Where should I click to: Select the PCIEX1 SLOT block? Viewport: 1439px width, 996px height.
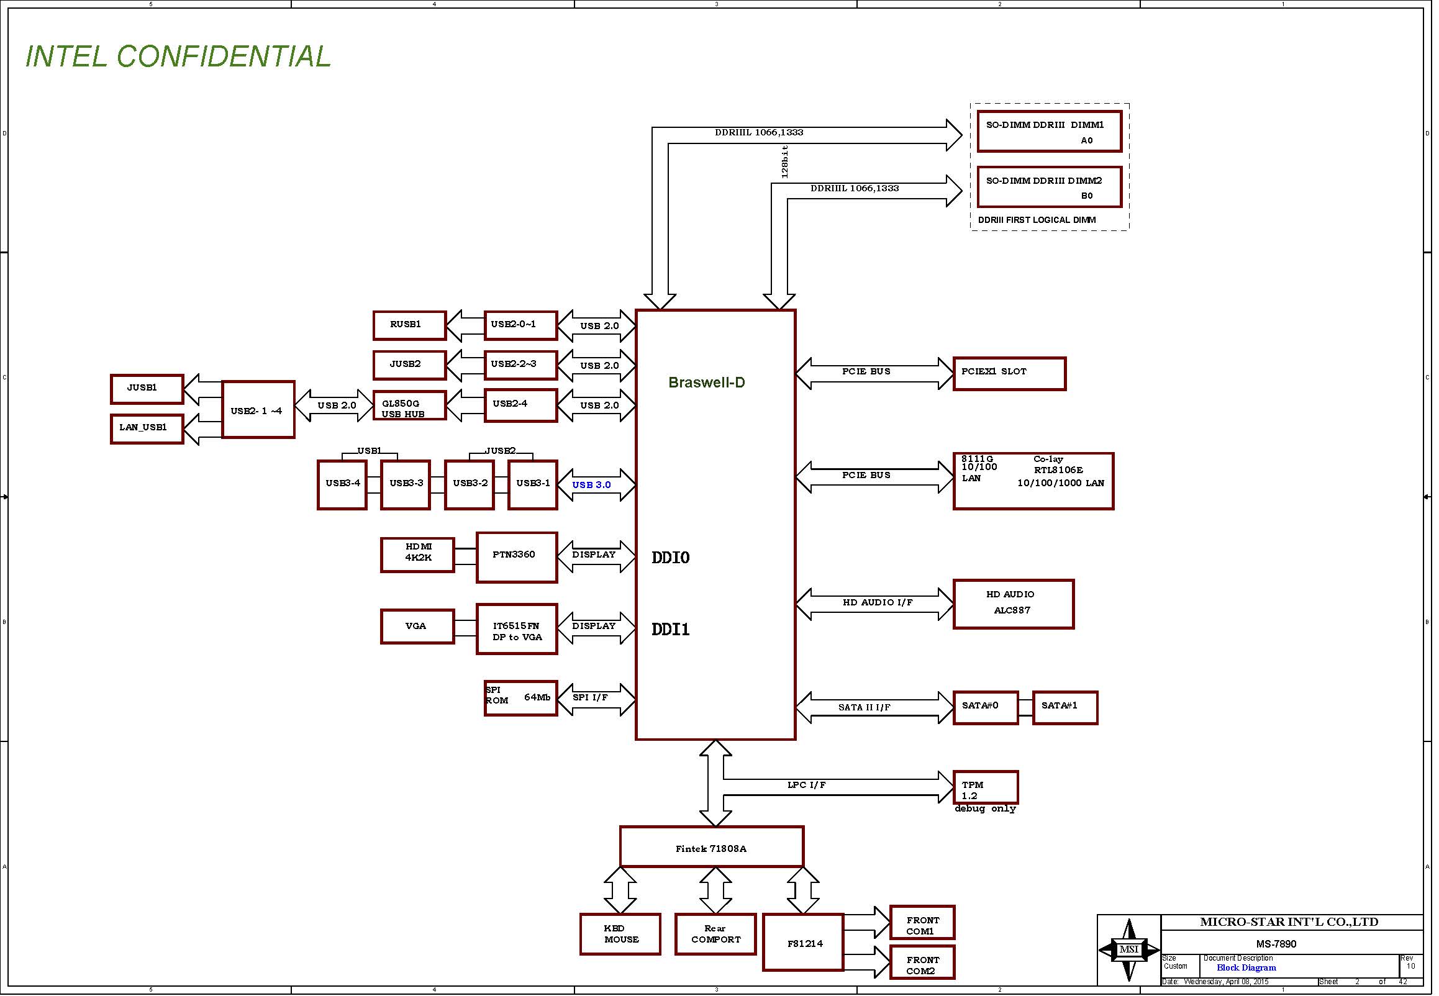pyautogui.click(x=1010, y=374)
